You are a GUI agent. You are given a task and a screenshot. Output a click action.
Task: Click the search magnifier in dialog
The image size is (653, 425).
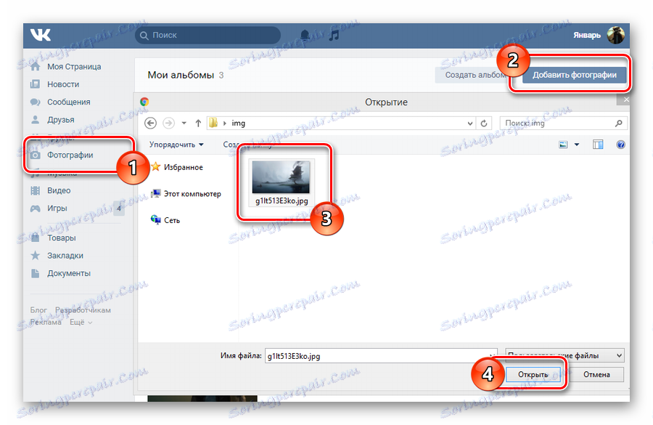coord(618,123)
